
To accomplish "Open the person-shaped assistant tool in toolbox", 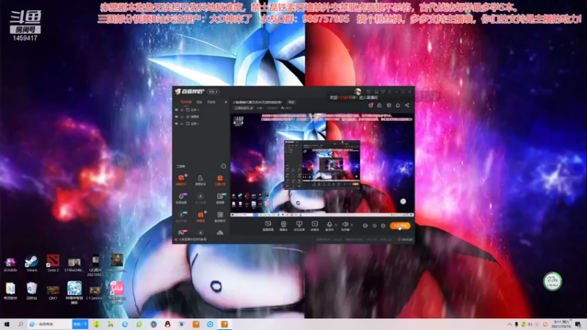I will [x=200, y=178].
